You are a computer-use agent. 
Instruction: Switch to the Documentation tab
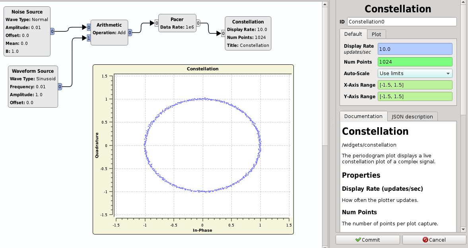click(x=363, y=116)
